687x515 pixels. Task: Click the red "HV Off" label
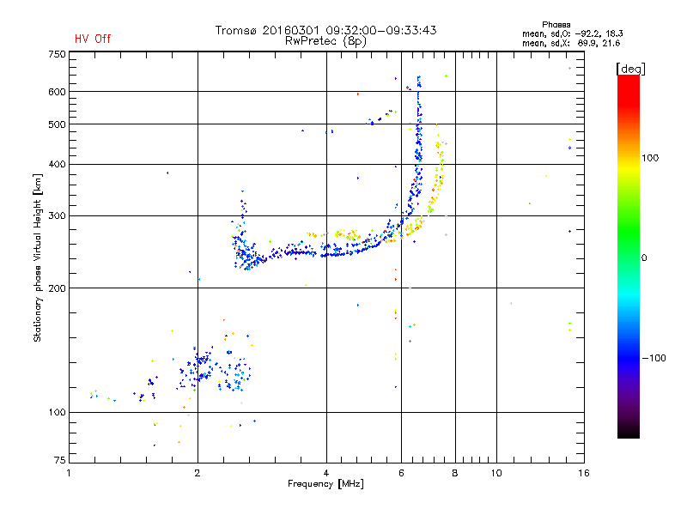(x=93, y=39)
